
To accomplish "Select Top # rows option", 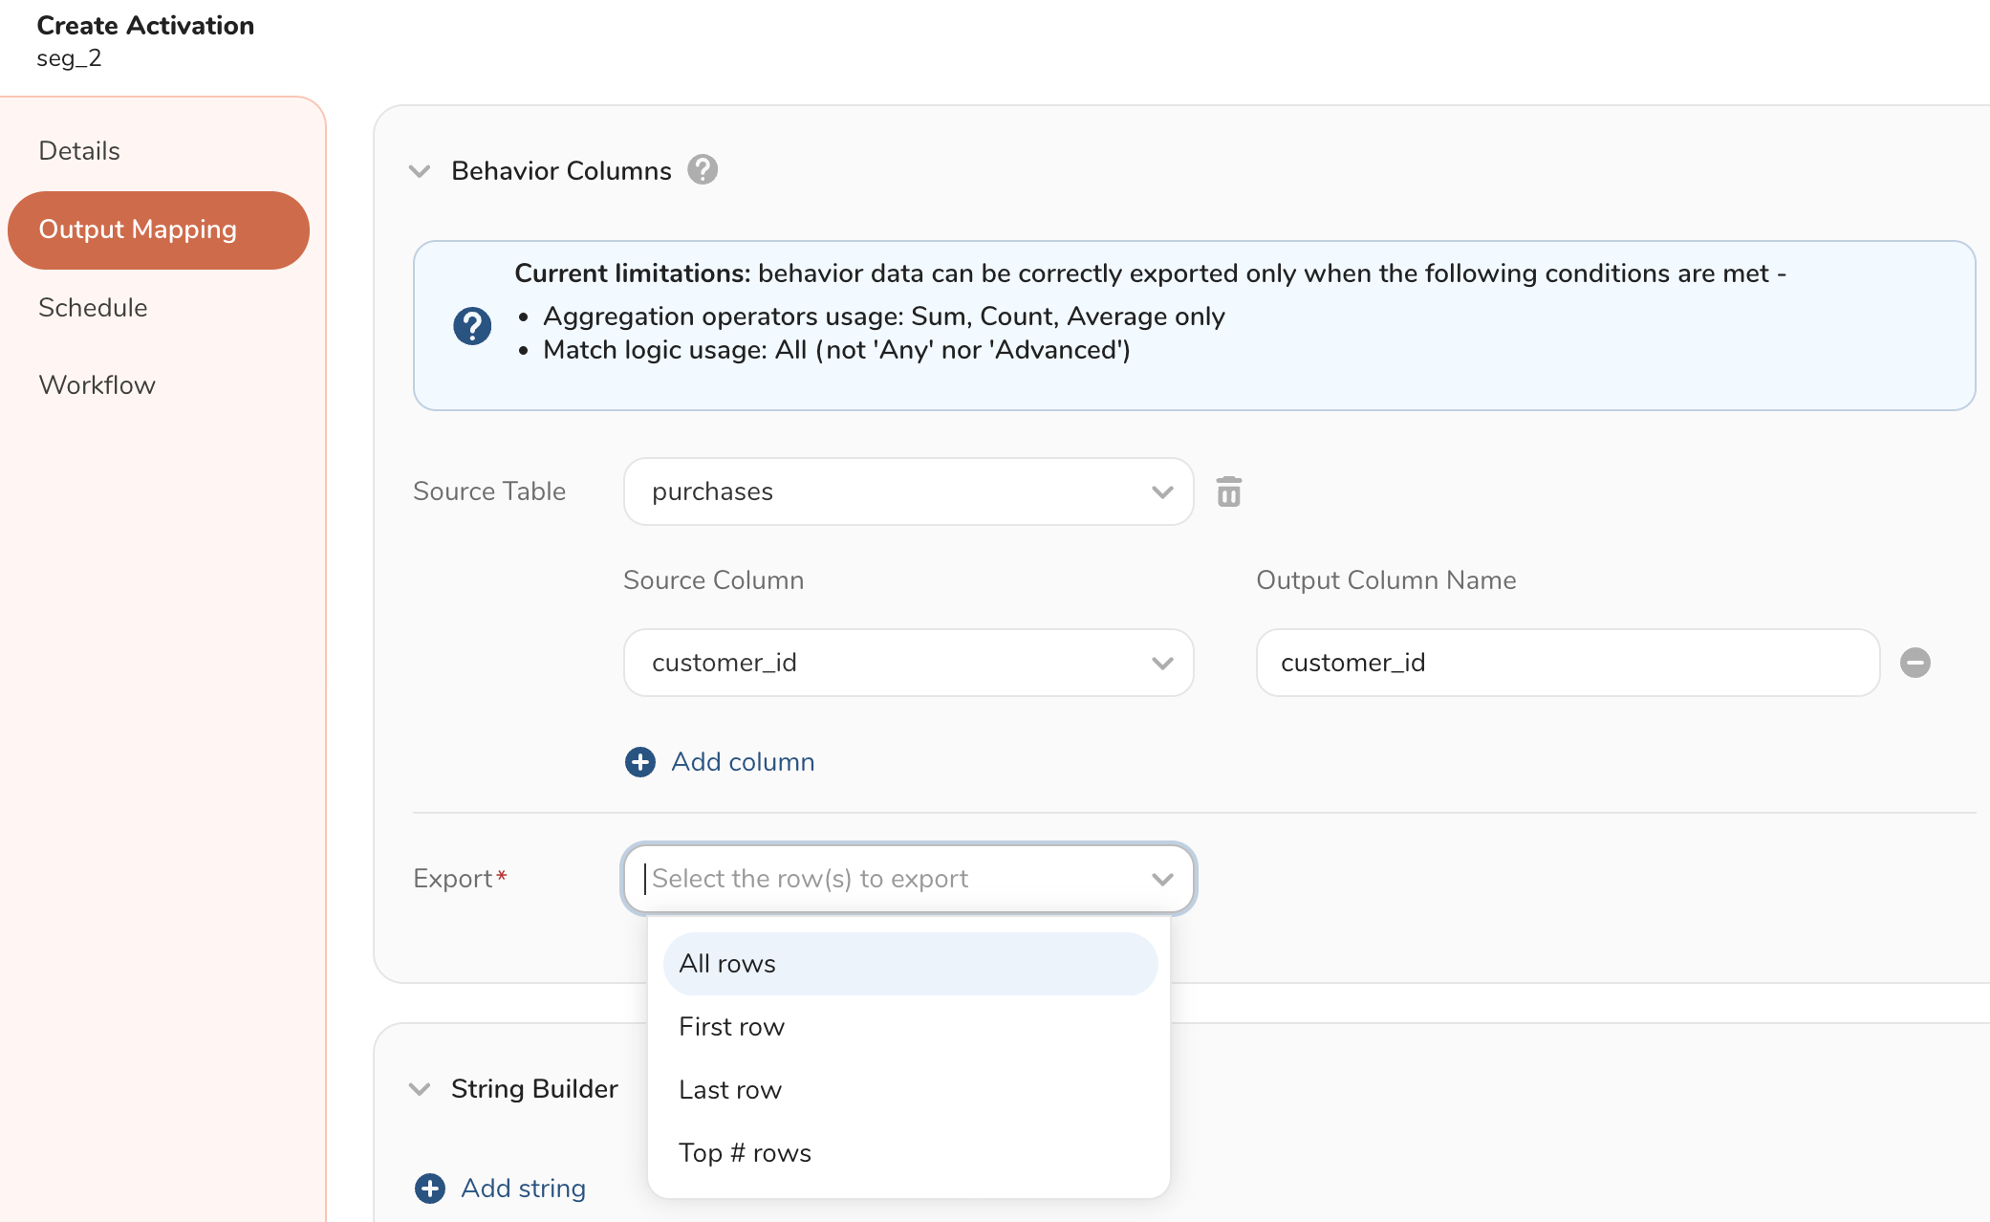I will coord(746,1153).
